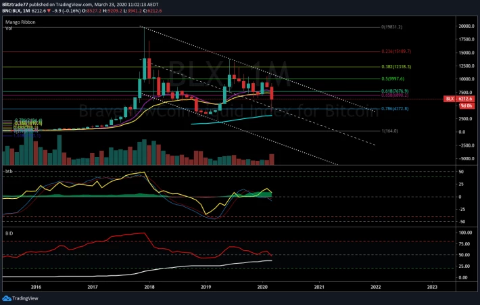Select the BNC:BLX symbol text
The width and height of the screenshot is (480, 305).
[11, 11]
